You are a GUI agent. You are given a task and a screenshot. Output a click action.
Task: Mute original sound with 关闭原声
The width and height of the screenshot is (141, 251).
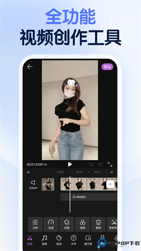33,184
